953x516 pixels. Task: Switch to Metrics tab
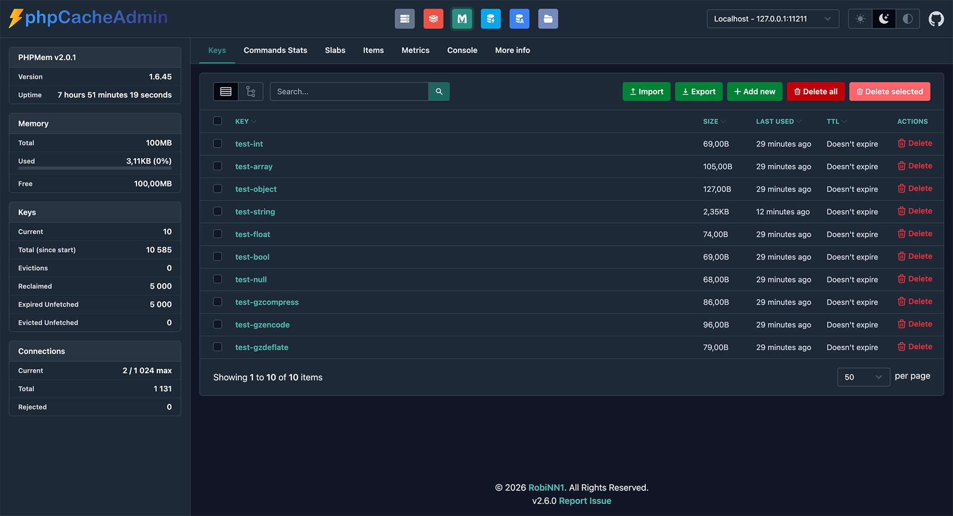(415, 50)
